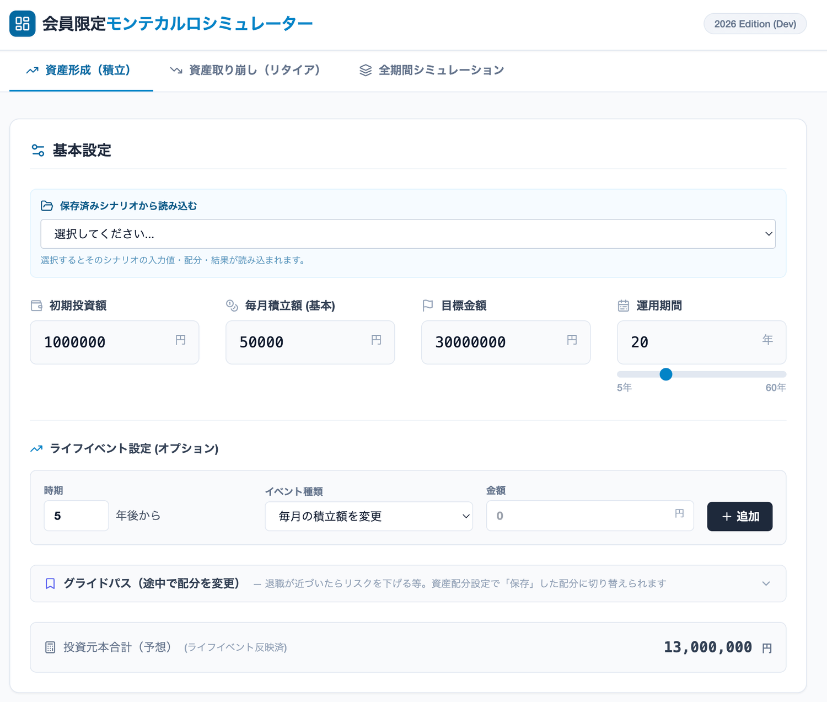Click the 60年 slider maximum label
Image resolution: width=827 pixels, height=702 pixels.
click(776, 388)
